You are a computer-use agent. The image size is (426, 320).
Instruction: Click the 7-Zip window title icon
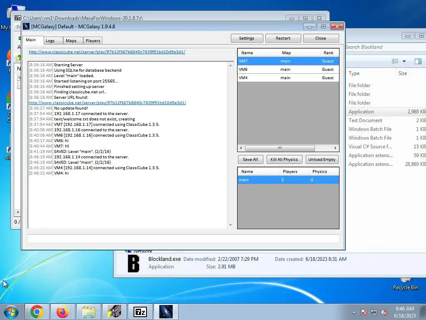[18, 18]
